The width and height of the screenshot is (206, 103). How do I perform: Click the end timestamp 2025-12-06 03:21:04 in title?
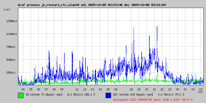click(x=149, y=5)
